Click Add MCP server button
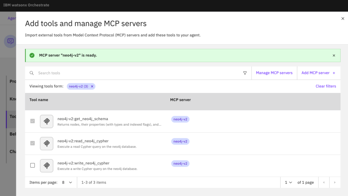The height and width of the screenshot is (196, 348). click(318, 73)
